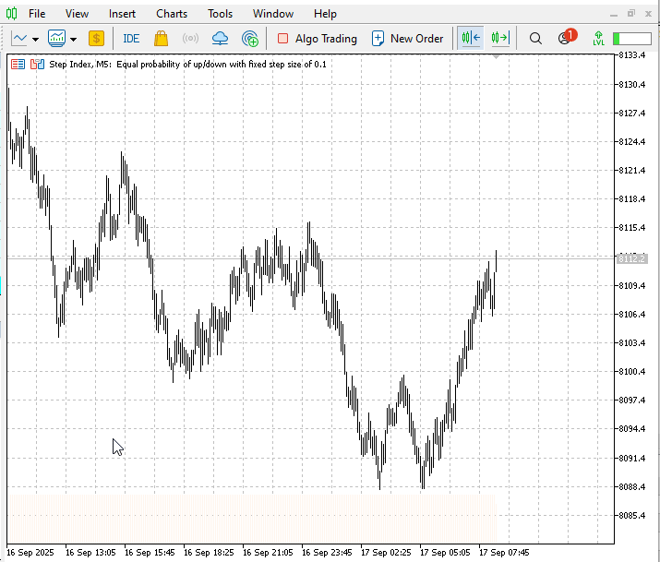Click the 17 Sep 07:45 time label

pos(504,553)
